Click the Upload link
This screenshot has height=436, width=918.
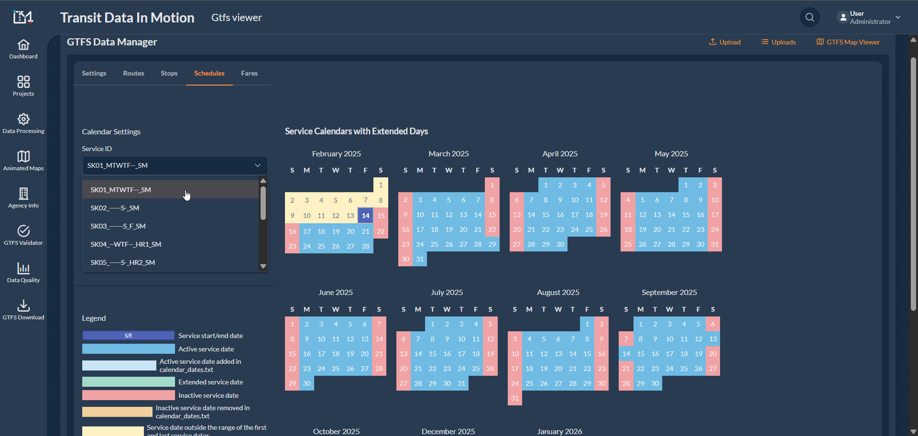pyautogui.click(x=725, y=42)
